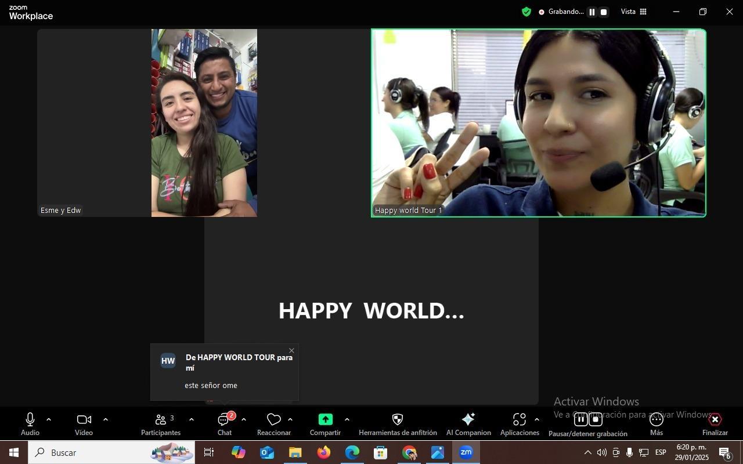Screen dimensions: 743x464
Task: Open Google Chrome from the taskbar
Action: point(409,452)
